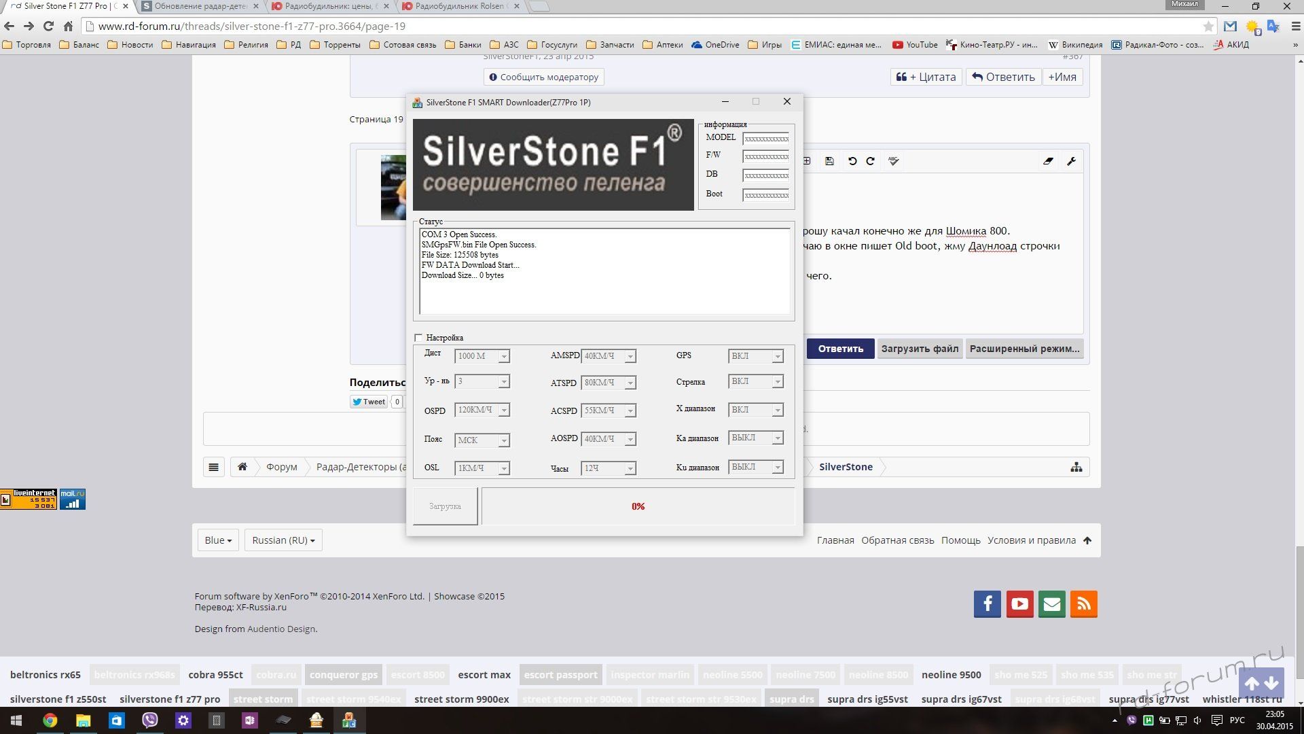
Task: Click the volume icon in system tray
Action: tap(1197, 720)
